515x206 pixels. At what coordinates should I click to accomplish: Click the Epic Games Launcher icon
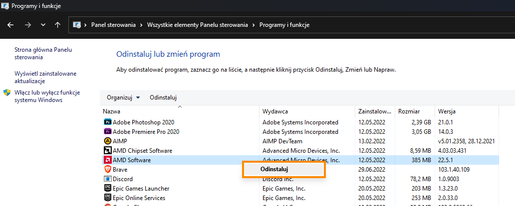(x=107, y=189)
